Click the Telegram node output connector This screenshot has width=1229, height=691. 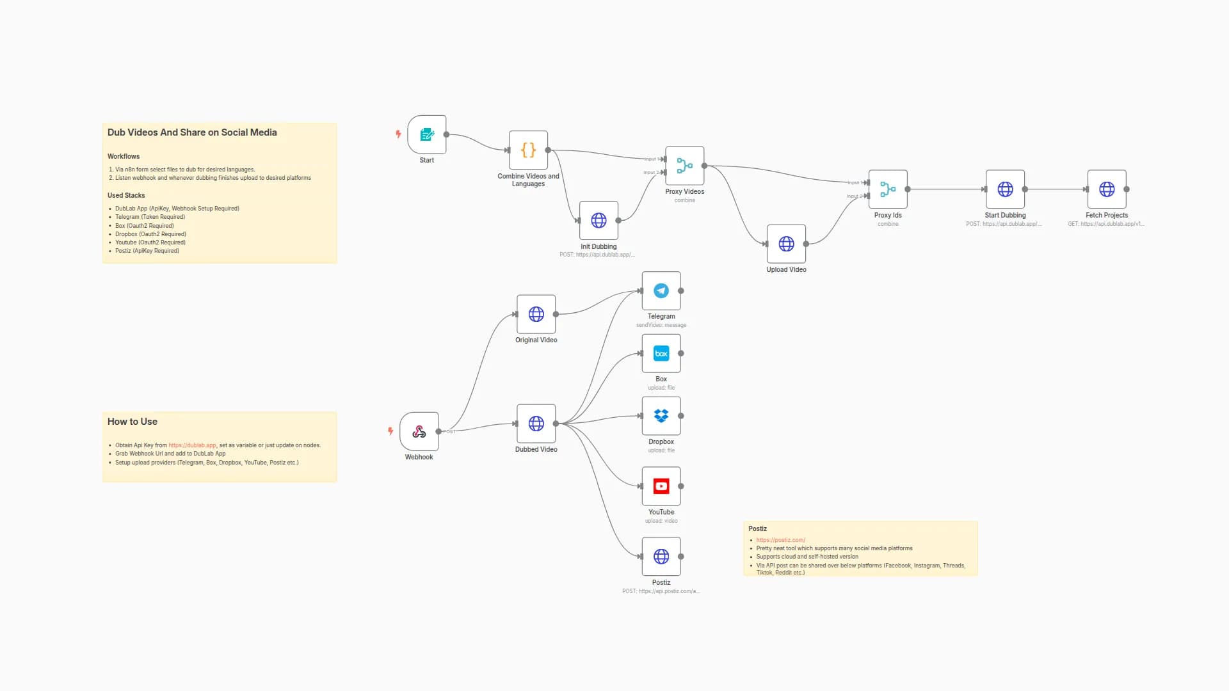pyautogui.click(x=681, y=290)
